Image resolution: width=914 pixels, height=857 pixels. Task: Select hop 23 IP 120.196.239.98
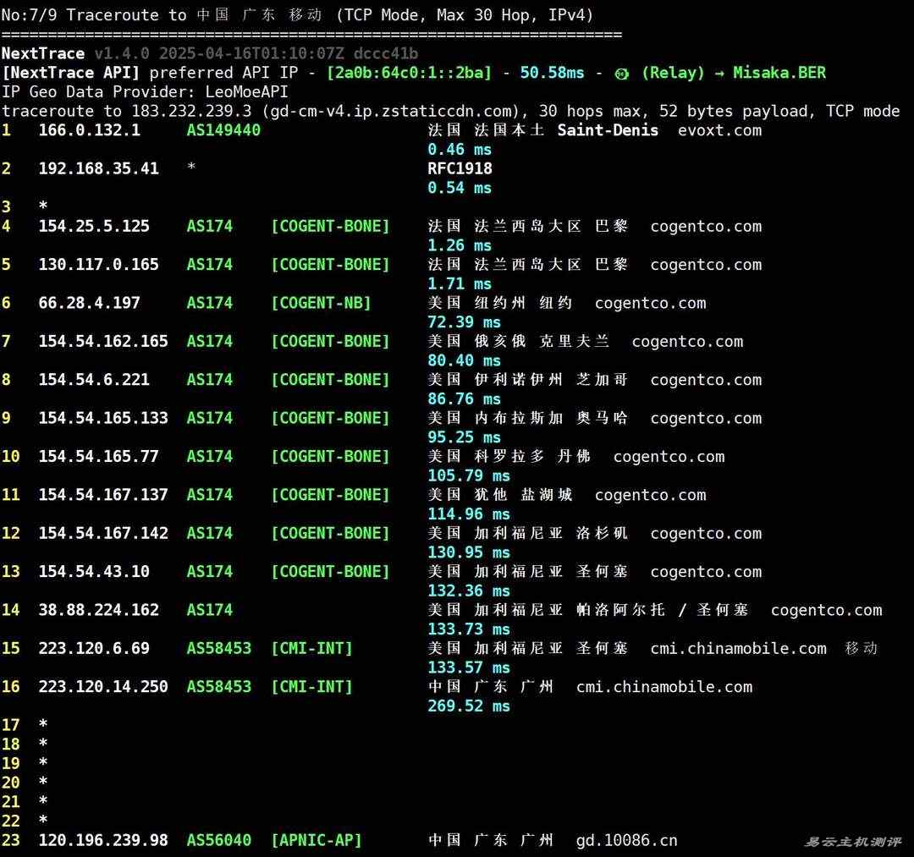(x=103, y=840)
